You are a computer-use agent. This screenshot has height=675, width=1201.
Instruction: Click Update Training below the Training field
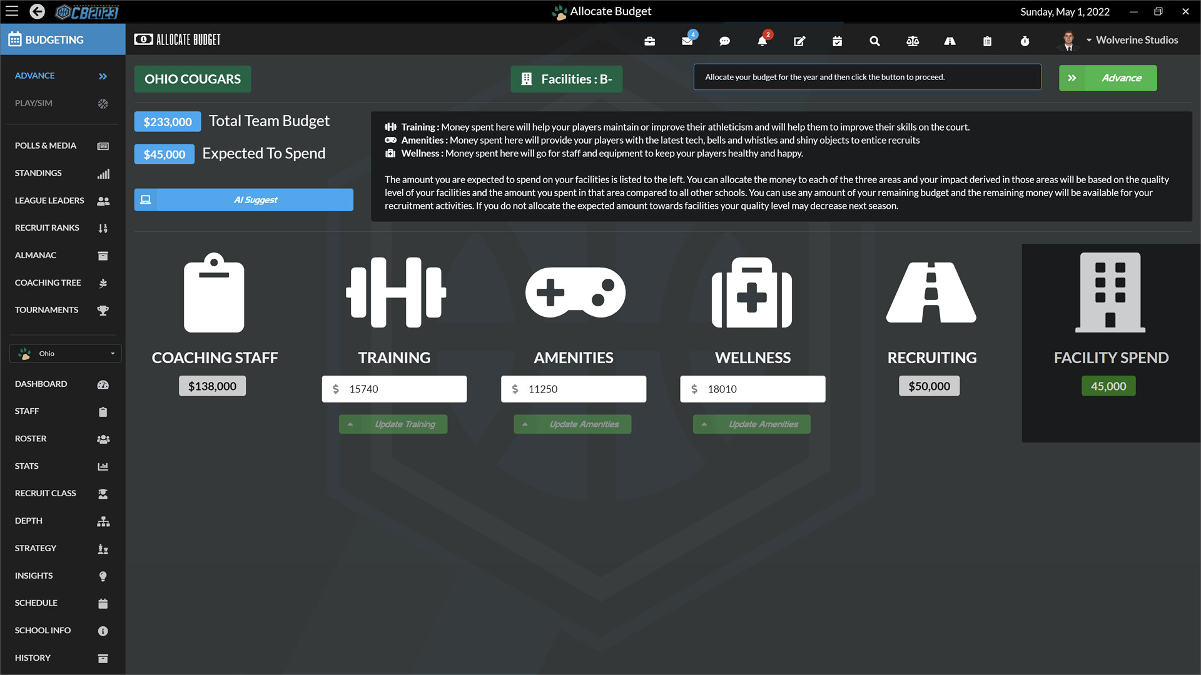393,424
